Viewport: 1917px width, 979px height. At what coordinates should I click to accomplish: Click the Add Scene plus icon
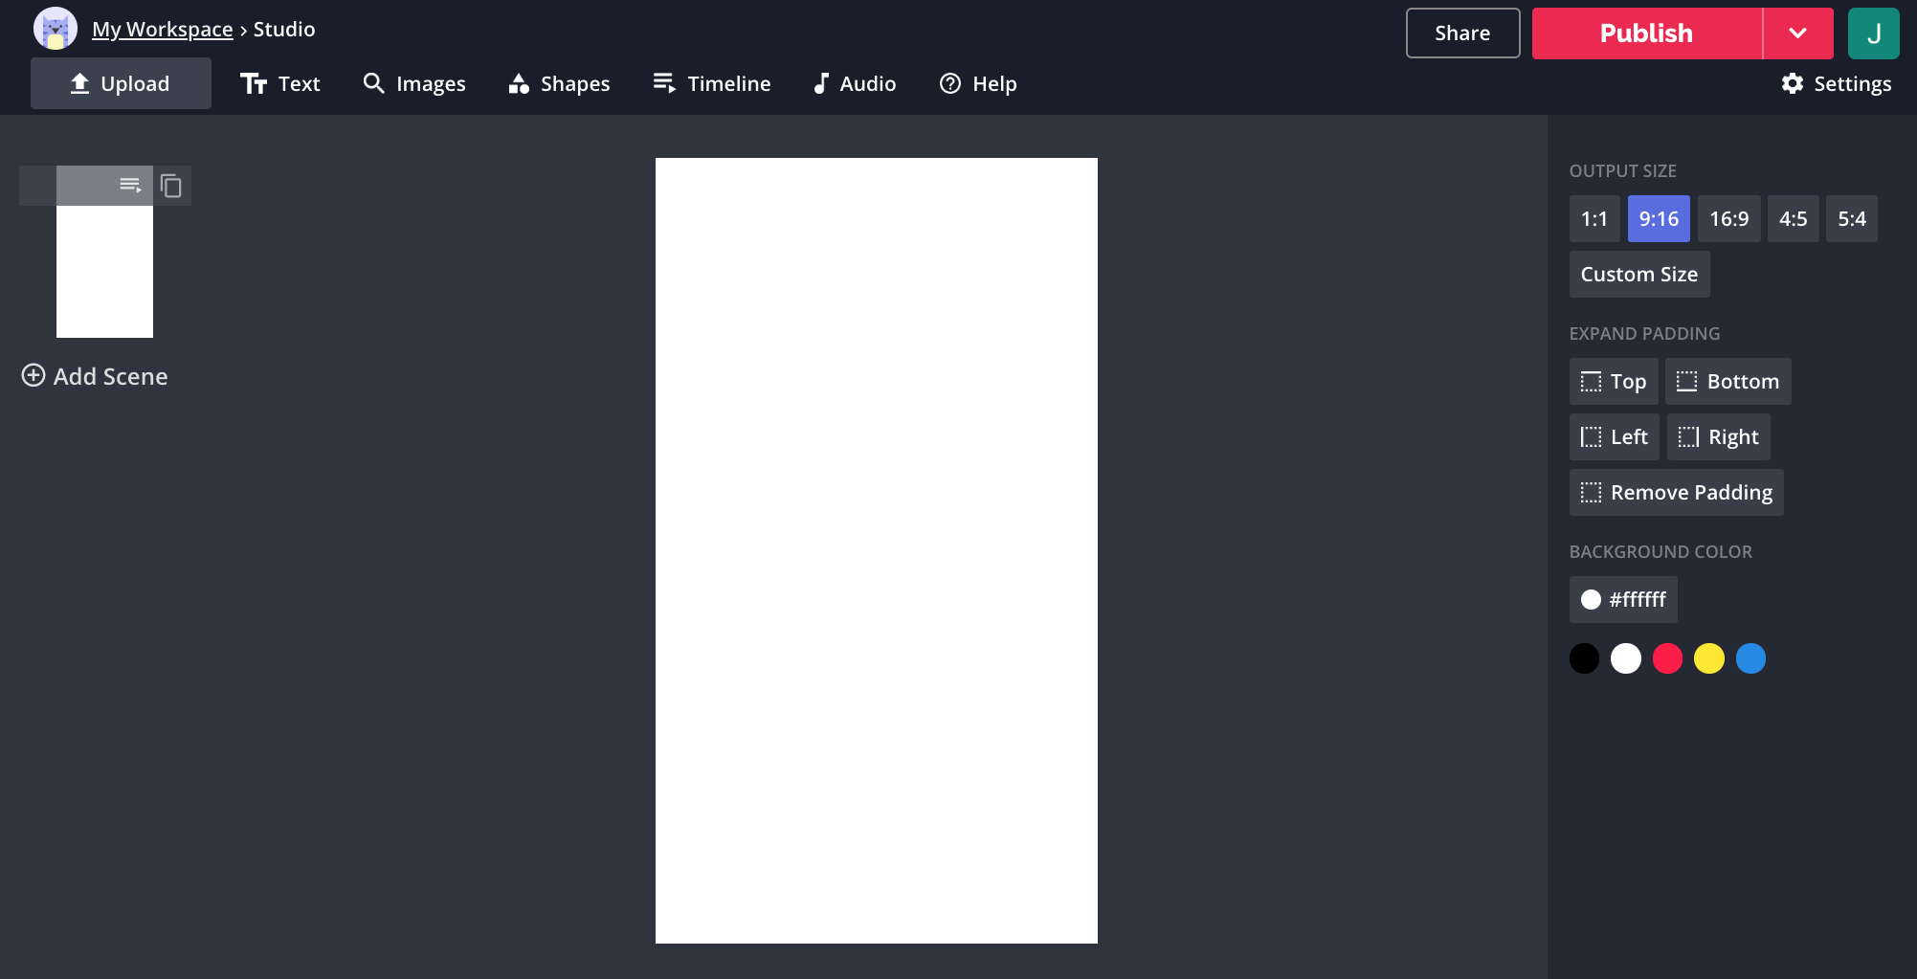pos(33,375)
